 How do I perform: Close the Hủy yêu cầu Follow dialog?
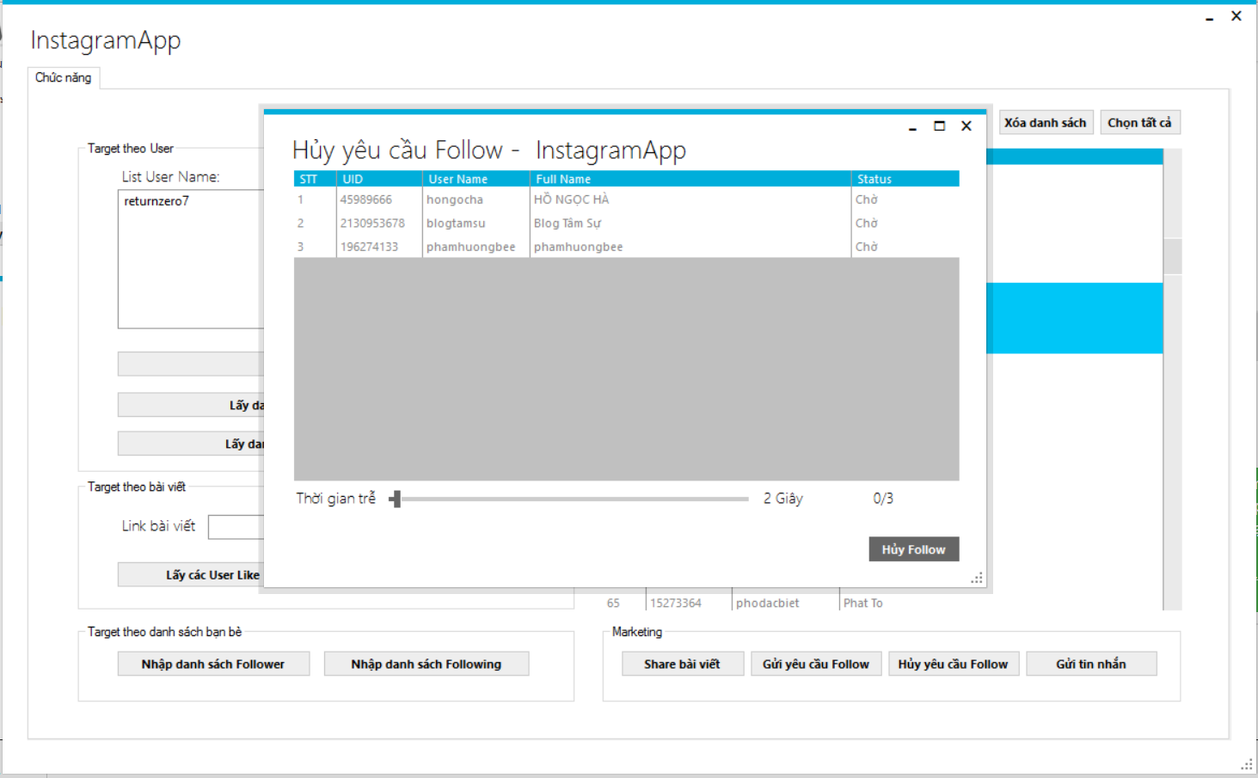pos(967,126)
